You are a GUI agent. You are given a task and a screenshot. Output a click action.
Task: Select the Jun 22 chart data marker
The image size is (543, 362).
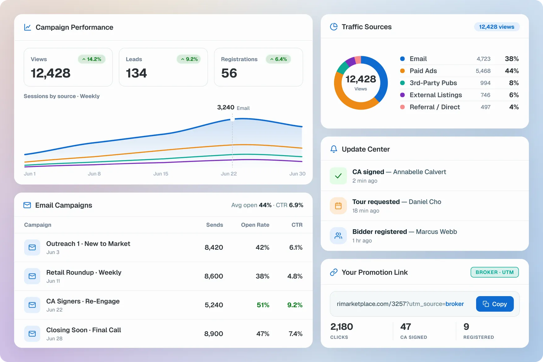233,119
